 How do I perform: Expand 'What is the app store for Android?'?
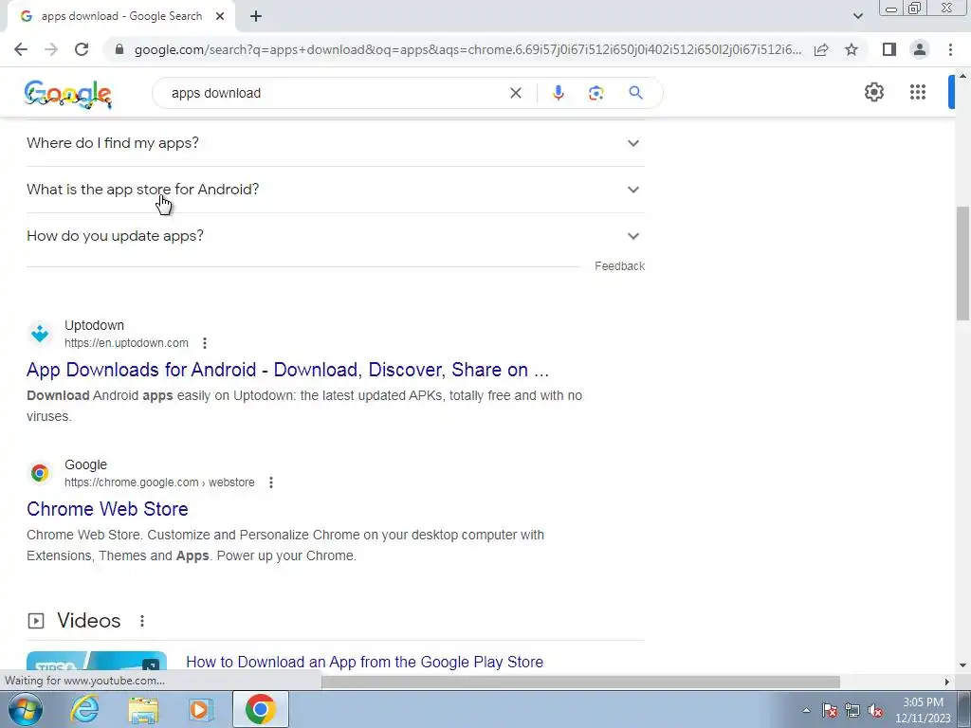pyautogui.click(x=336, y=190)
